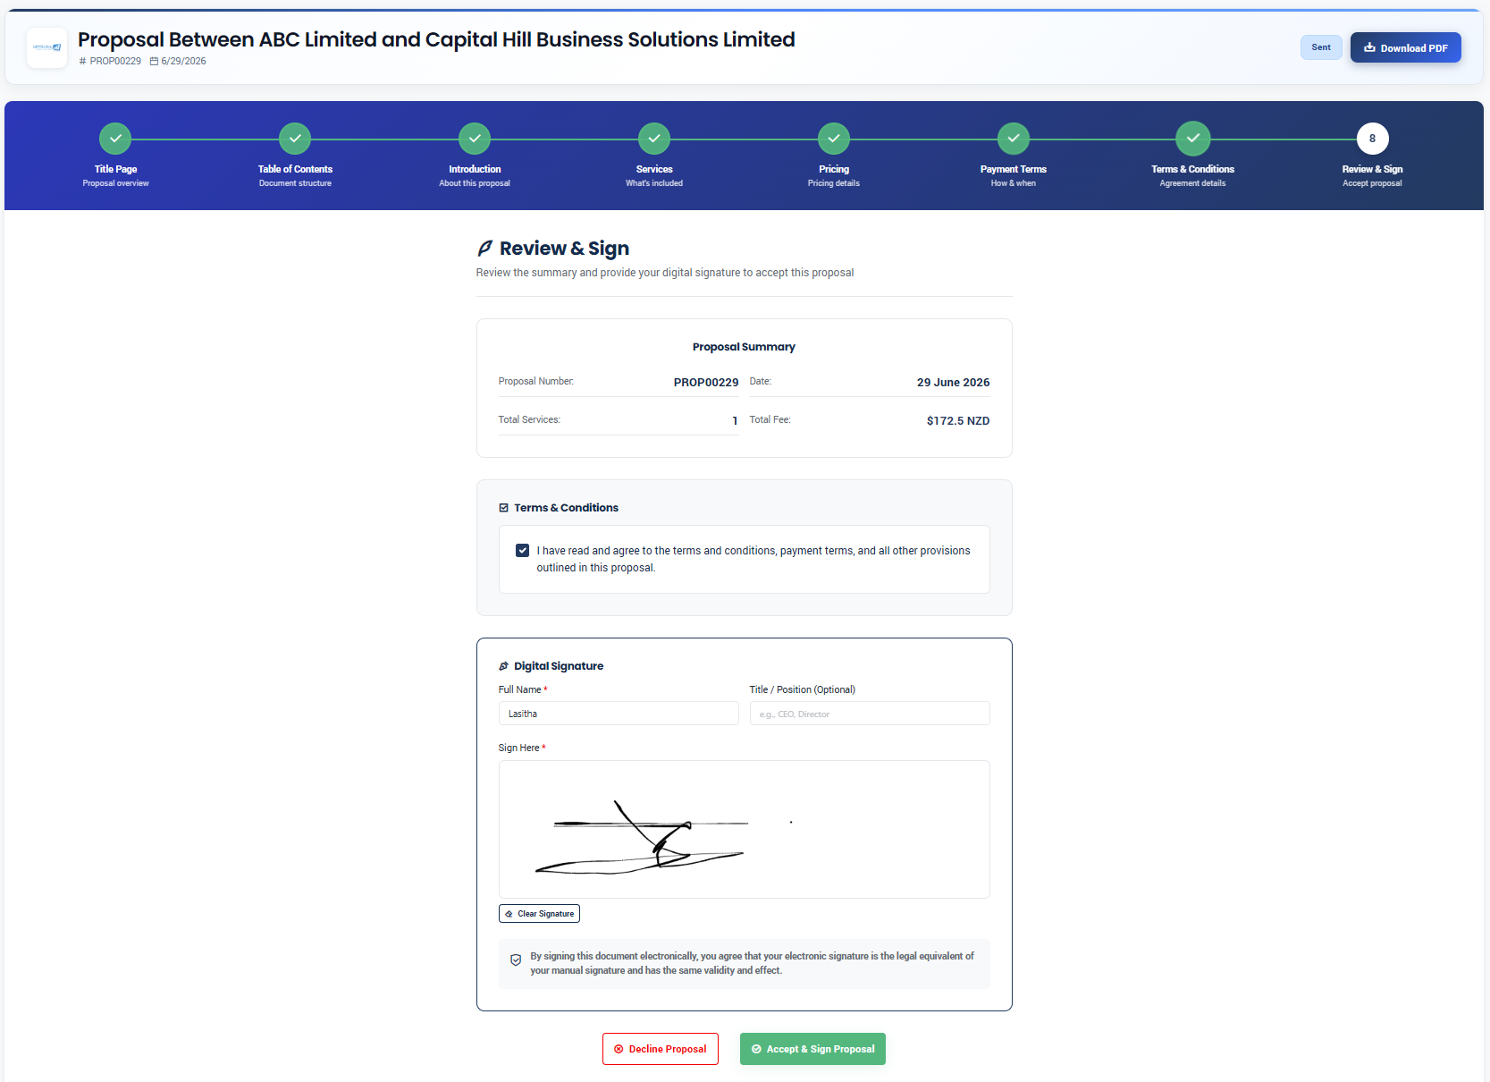Click the date value 29 June 2026
The height and width of the screenshot is (1082, 1490).
pyautogui.click(x=953, y=383)
